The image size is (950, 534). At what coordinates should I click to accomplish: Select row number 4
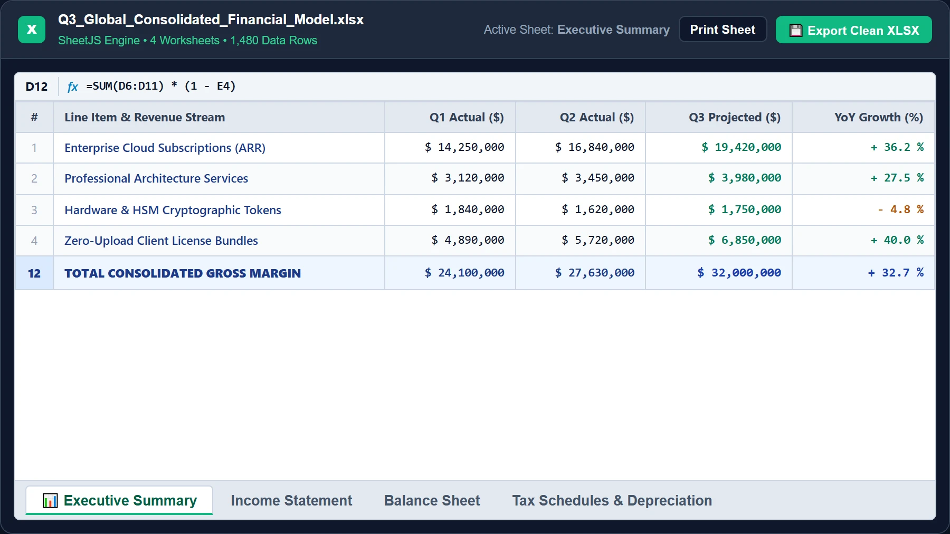[x=34, y=241]
